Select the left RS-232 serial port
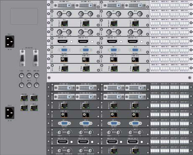Screen dimensions: 193x155 tap(22, 58)
